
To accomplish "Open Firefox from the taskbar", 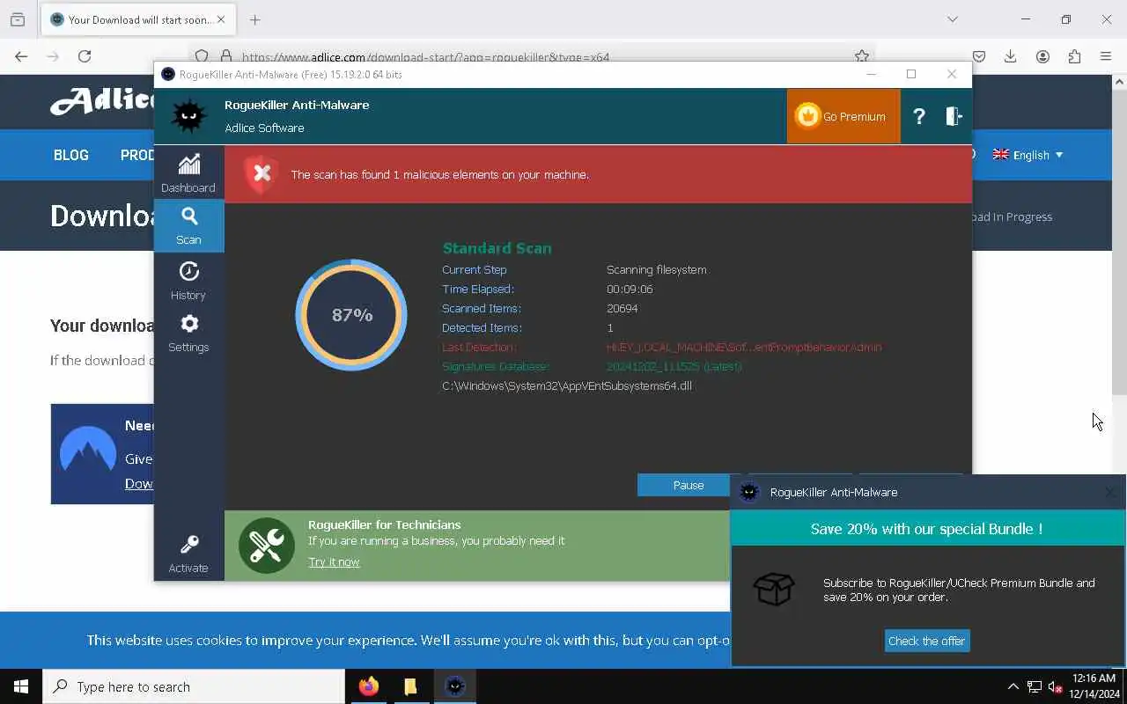I will pyautogui.click(x=369, y=686).
